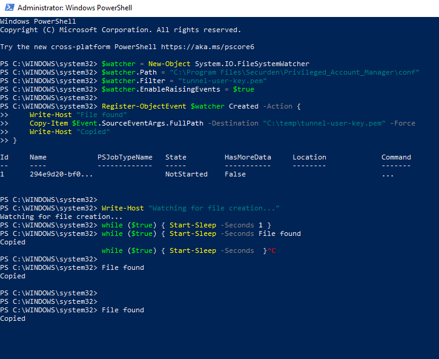Click the red ^C interrupt marker
The width and height of the screenshot is (439, 359).
pos(271,250)
